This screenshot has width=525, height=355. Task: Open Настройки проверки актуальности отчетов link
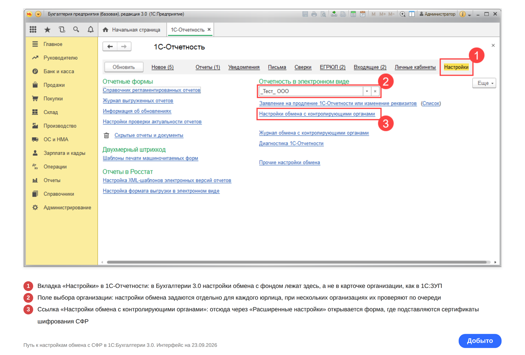click(x=152, y=122)
